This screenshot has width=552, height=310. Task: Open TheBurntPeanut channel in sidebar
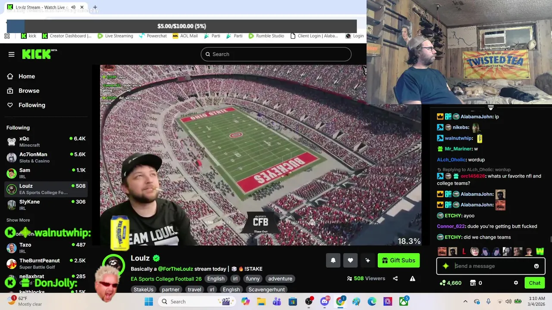click(x=46, y=263)
